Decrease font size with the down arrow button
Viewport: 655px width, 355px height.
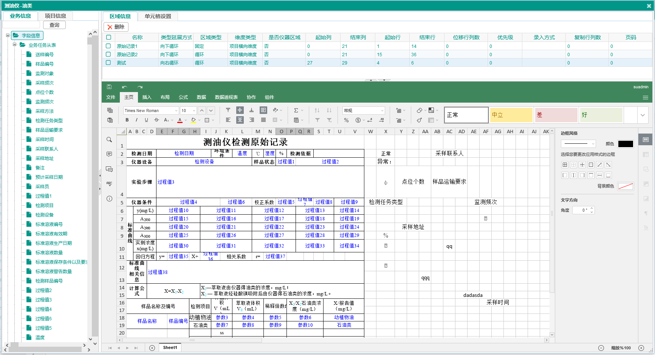[x=211, y=111]
